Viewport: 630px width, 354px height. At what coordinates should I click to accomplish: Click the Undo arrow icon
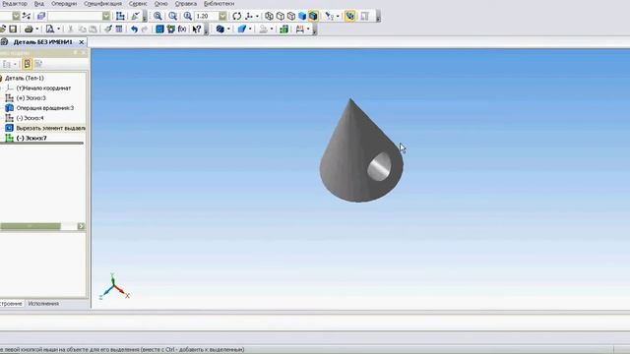point(134,29)
